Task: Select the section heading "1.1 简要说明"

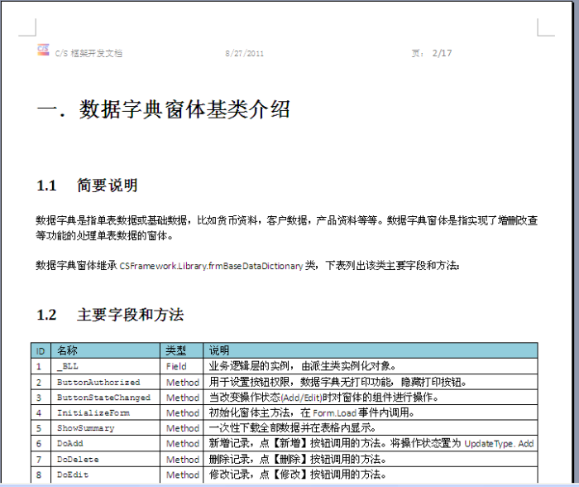Action: click(x=87, y=186)
